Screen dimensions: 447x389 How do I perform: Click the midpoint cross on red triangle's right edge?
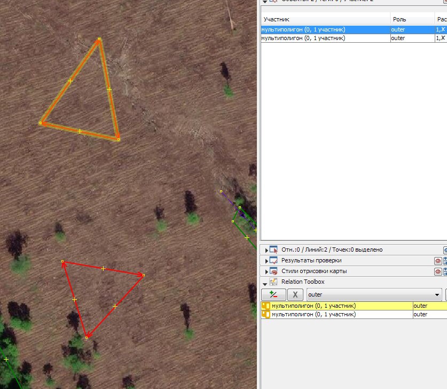pos(115,306)
